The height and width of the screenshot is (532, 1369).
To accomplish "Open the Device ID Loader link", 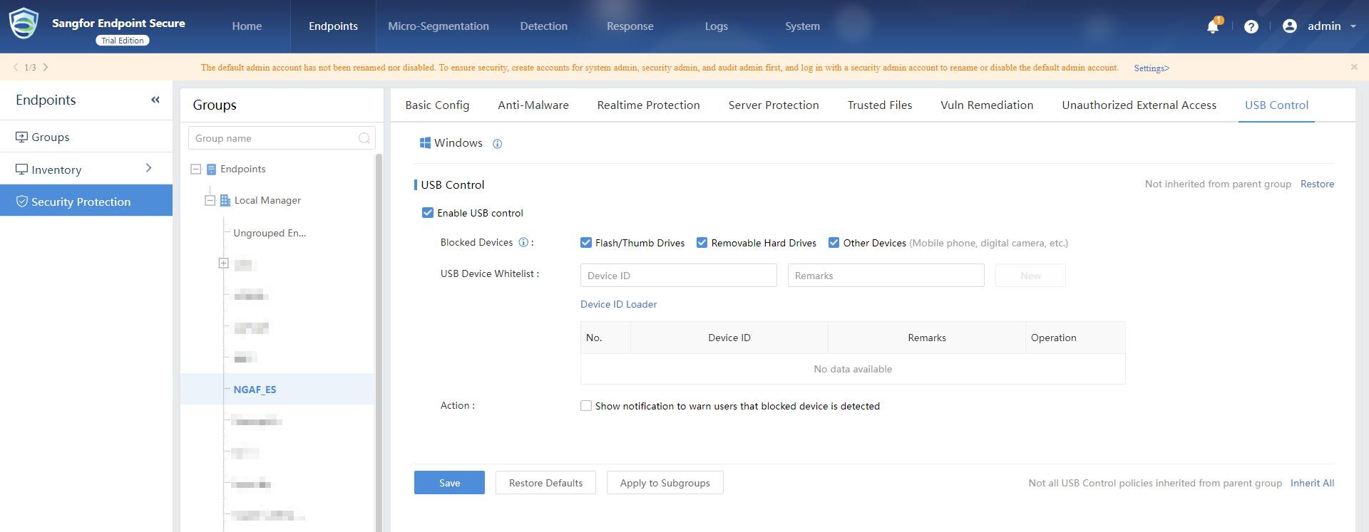I will [x=618, y=304].
